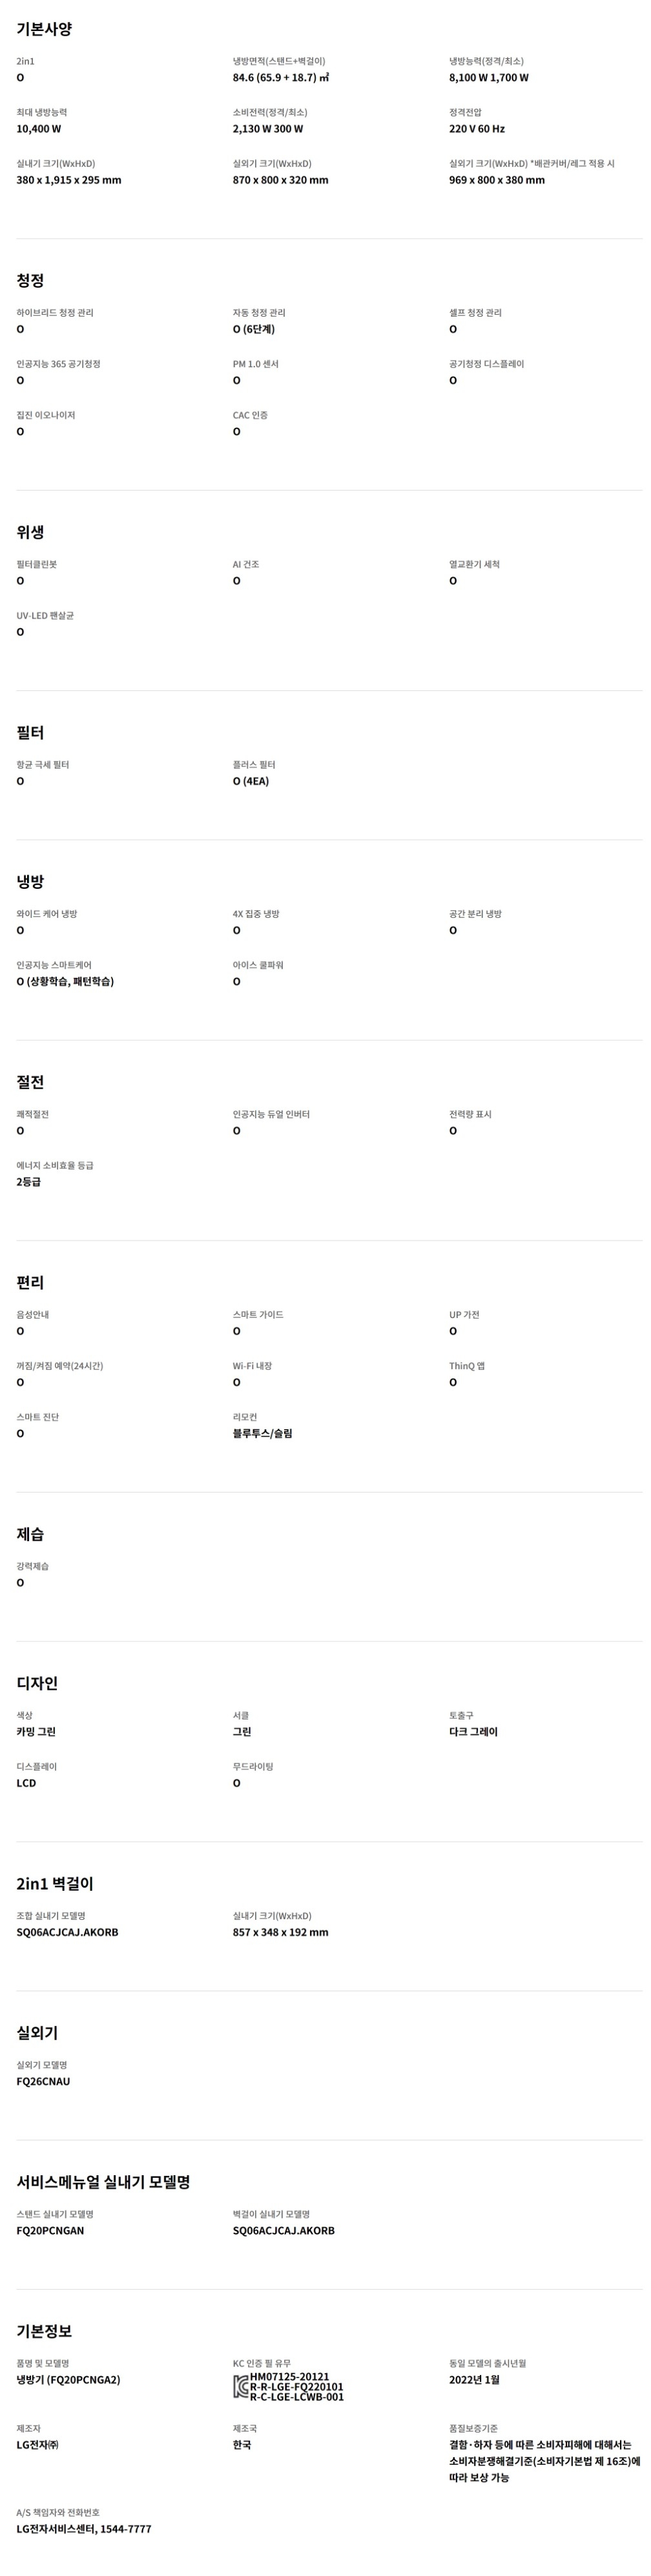The height and width of the screenshot is (2576, 651).
Task: Click stand indoor model FQ20PCNGAN
Action: 50,2231
